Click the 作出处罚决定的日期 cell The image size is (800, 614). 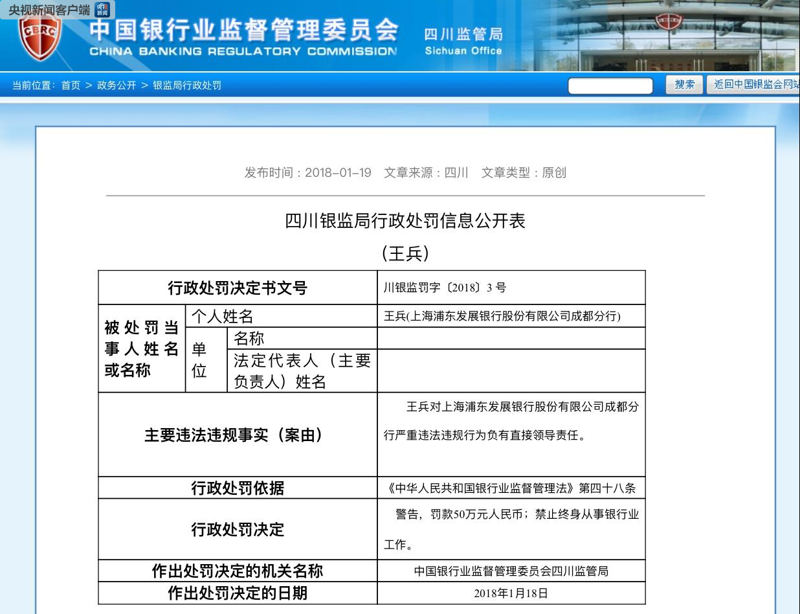pos(238,593)
